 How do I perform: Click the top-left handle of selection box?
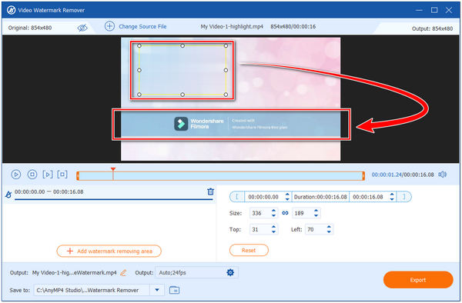[139, 46]
